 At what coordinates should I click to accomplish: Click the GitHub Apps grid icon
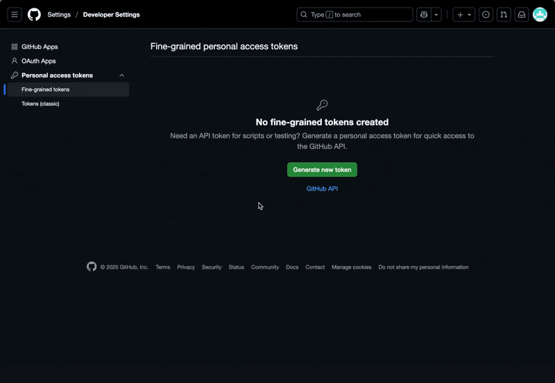tap(15, 46)
